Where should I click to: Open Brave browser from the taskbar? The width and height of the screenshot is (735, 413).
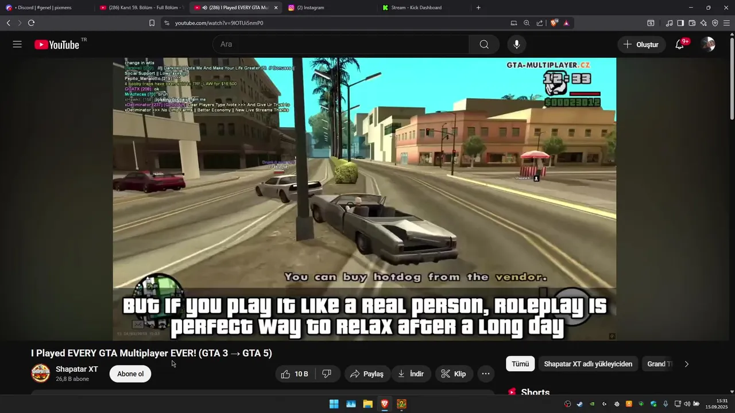tap(385, 404)
